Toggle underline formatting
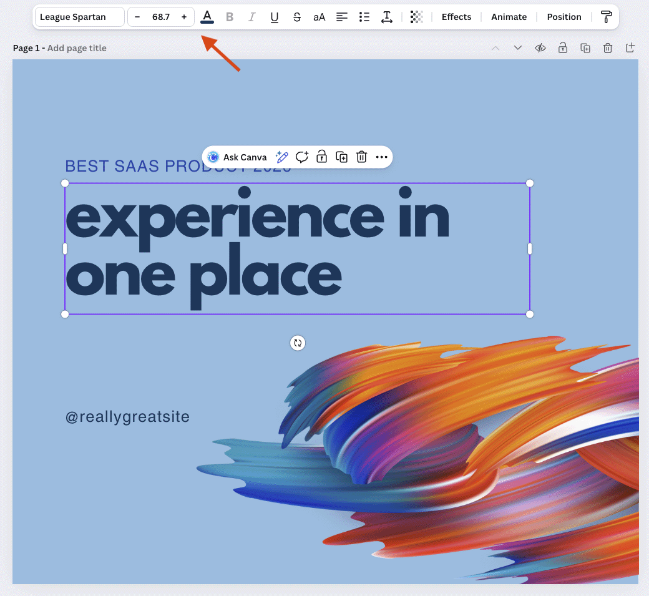 tap(275, 17)
